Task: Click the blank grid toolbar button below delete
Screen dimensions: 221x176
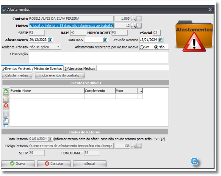Action: point(6,113)
